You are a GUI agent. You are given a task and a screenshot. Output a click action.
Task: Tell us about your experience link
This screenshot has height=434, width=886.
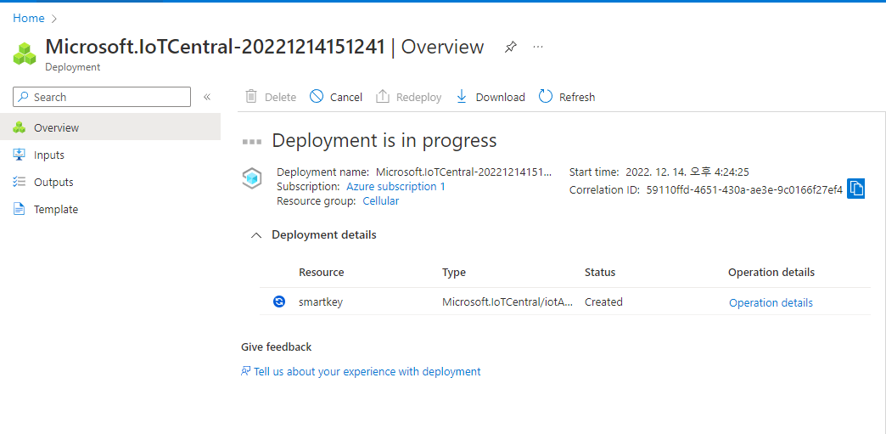(367, 371)
